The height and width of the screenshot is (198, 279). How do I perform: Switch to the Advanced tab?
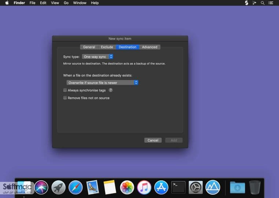150,47
